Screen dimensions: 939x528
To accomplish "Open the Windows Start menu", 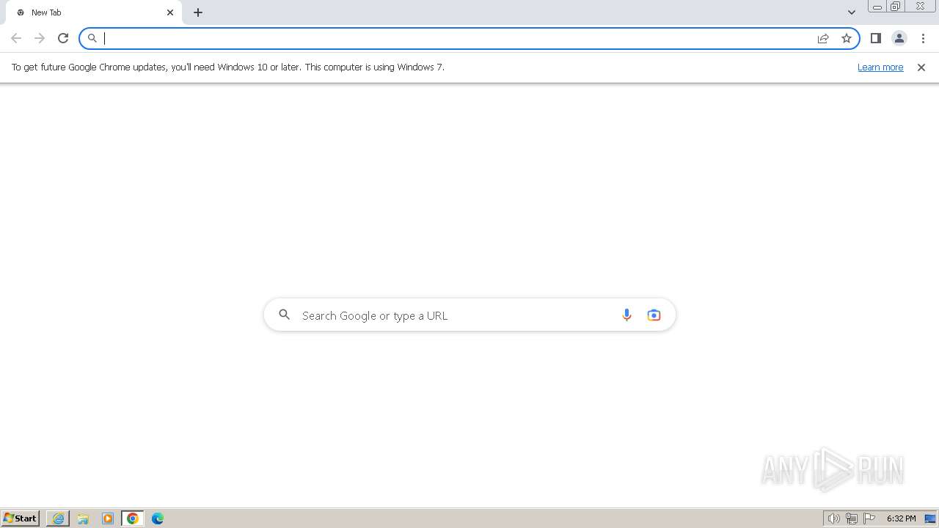I will click(21, 518).
